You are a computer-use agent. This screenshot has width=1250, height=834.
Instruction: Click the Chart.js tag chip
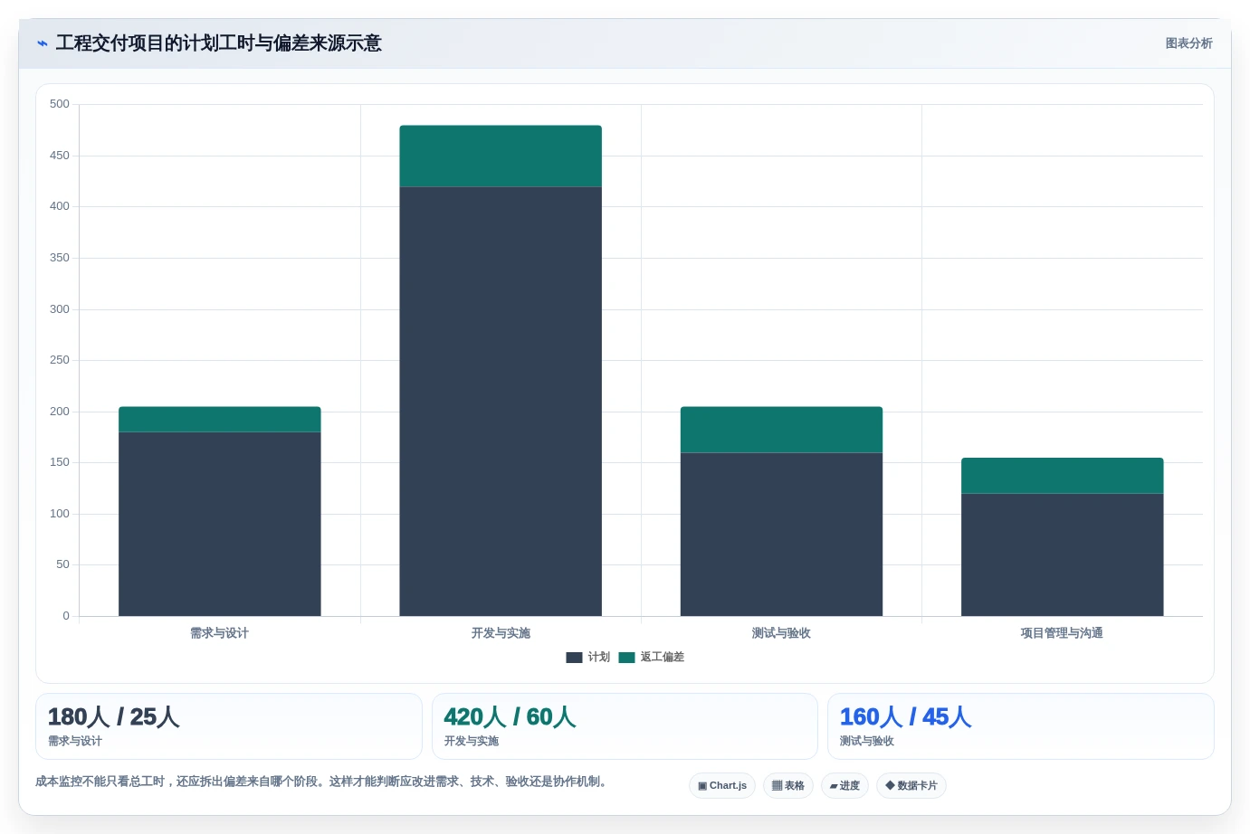pos(722,786)
